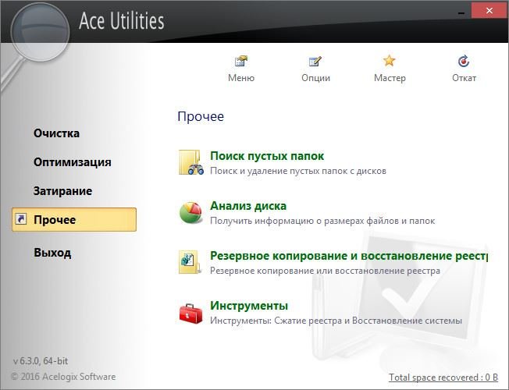Click the Total space recovered link
The width and height of the screenshot is (509, 390).
tap(443, 378)
